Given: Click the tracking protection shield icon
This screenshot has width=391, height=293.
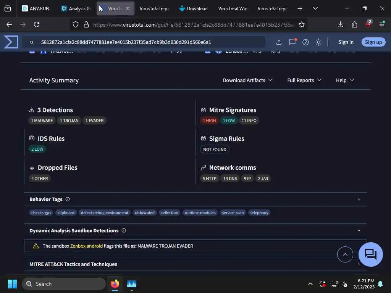Looking at the screenshot, I should [x=76, y=24].
